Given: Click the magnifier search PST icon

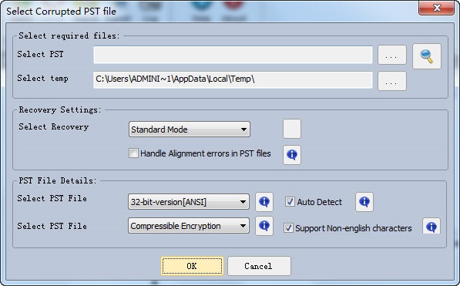Looking at the screenshot, I should click(x=427, y=56).
